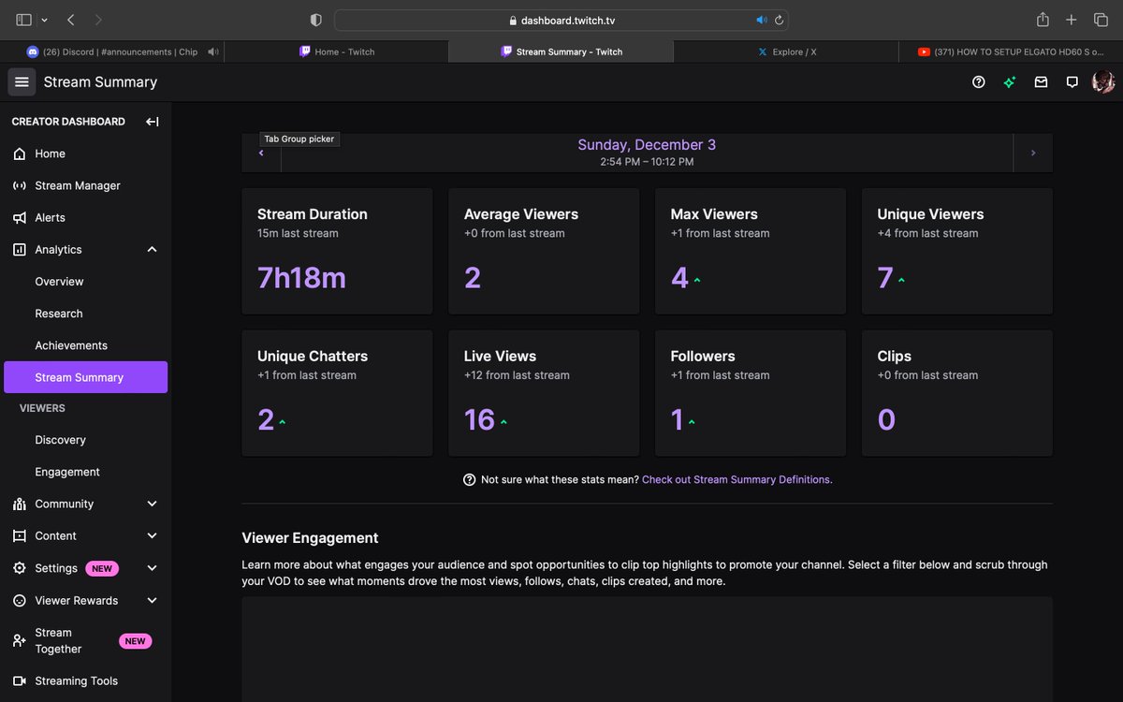Open the profile avatar menu
Image resolution: width=1123 pixels, height=702 pixels.
click(x=1103, y=82)
